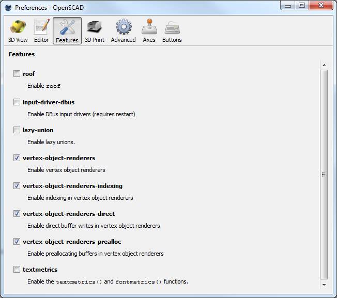The height and width of the screenshot is (298, 337).
Task: Disable vertex-object-renderers-direct option
Action: click(17, 214)
